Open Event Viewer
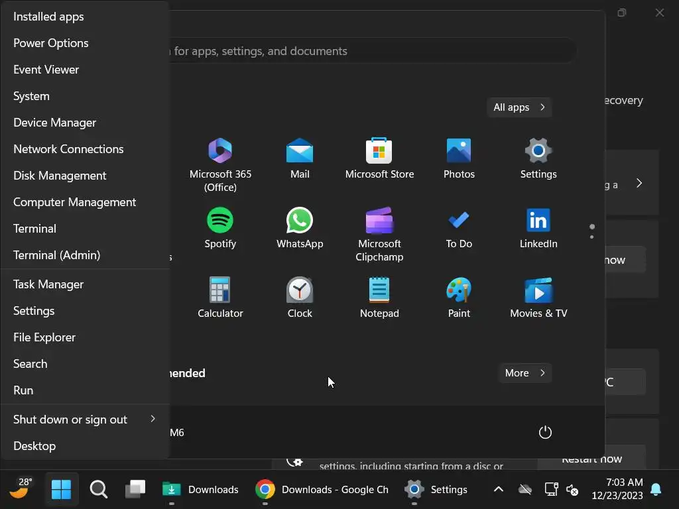This screenshot has width=679, height=509. tap(85, 69)
